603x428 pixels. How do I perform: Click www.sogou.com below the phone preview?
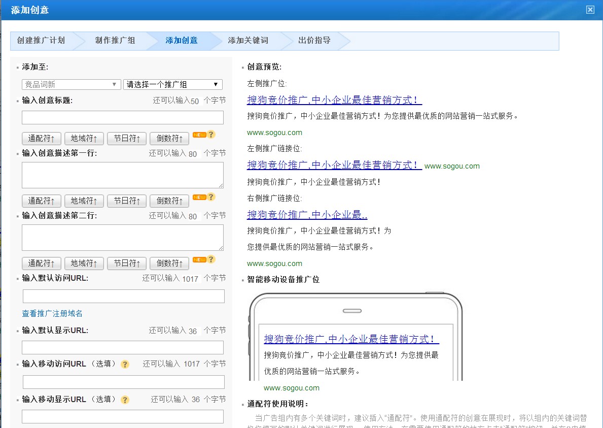tap(292, 388)
